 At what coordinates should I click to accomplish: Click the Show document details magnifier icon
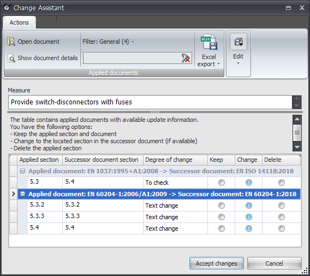(11, 58)
